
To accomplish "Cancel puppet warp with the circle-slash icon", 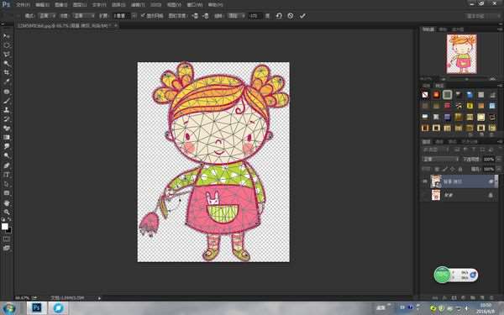I will tap(291, 16).
